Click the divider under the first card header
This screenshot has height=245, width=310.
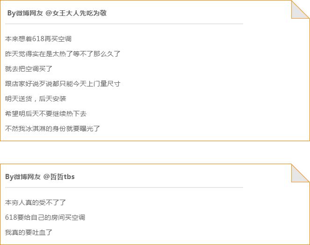point(124,24)
